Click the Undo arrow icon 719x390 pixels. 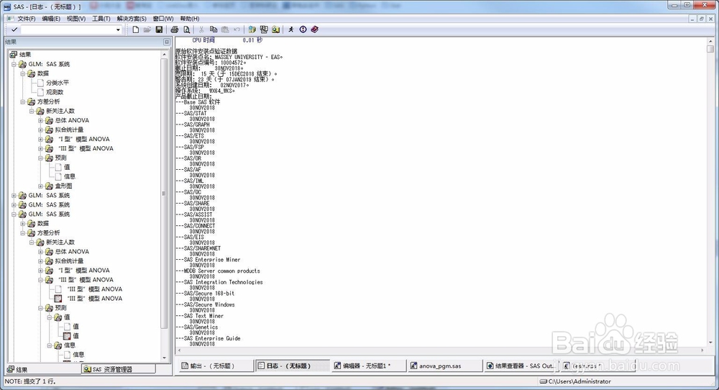tap(237, 30)
